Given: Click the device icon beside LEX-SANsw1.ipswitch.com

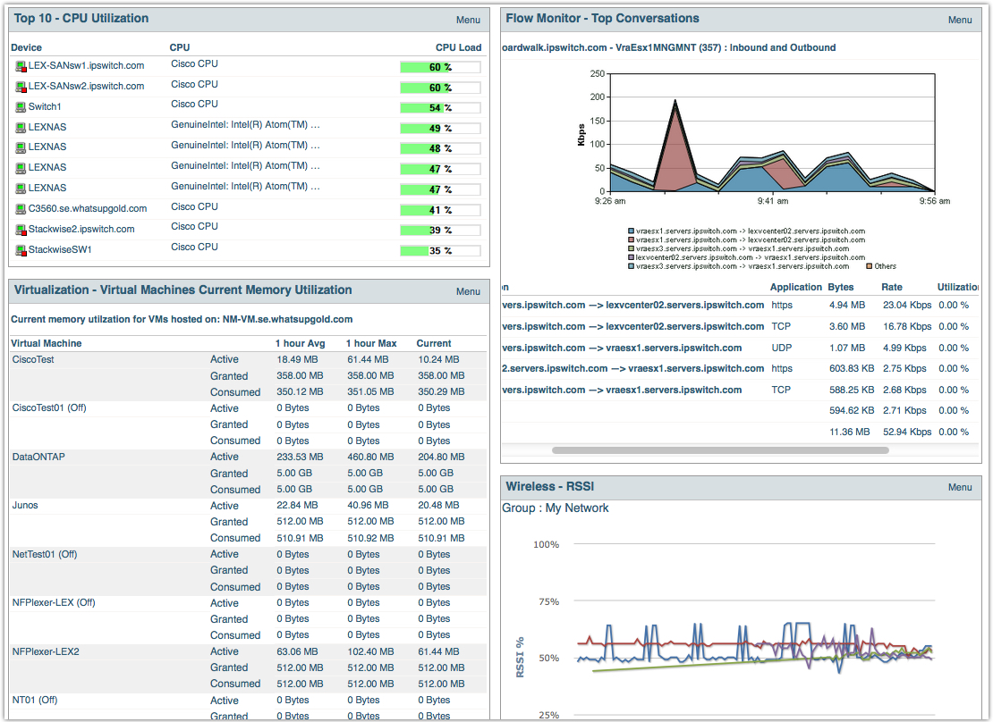Looking at the screenshot, I should point(21,66).
